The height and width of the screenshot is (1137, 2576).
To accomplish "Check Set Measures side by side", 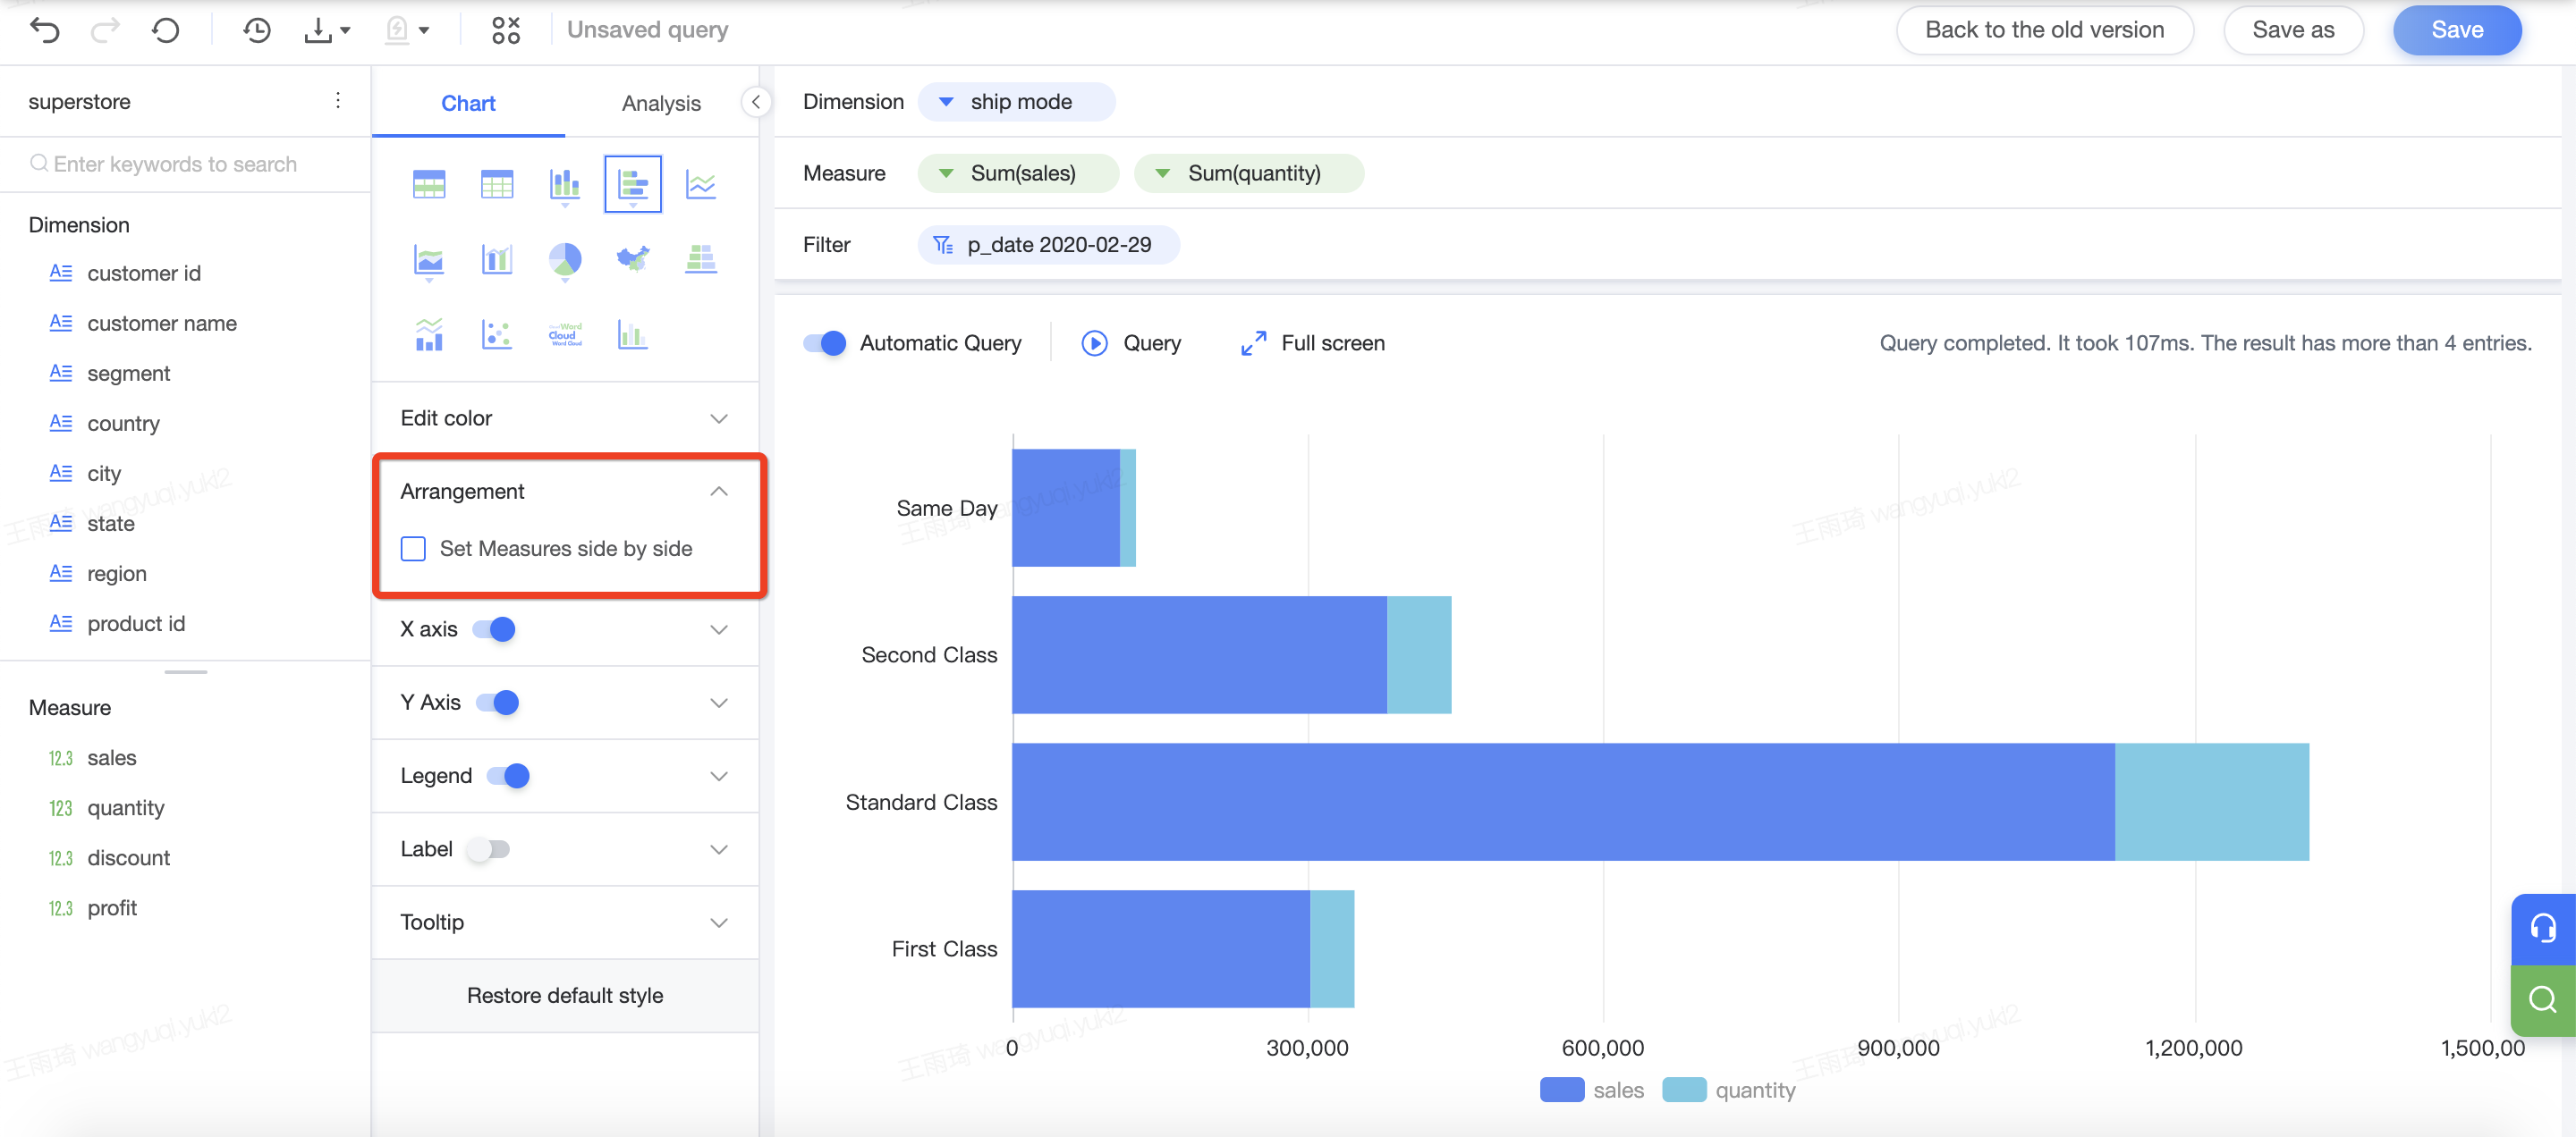I will 413,549.
